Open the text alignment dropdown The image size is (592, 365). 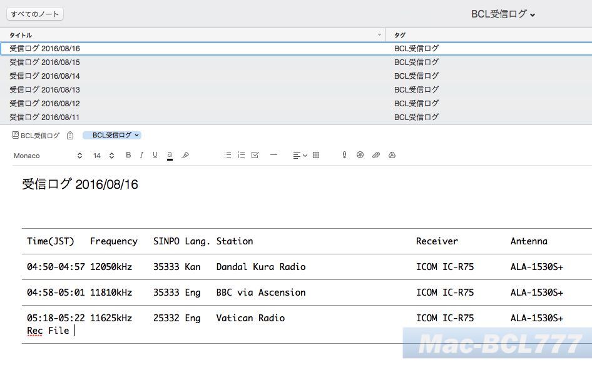click(300, 155)
